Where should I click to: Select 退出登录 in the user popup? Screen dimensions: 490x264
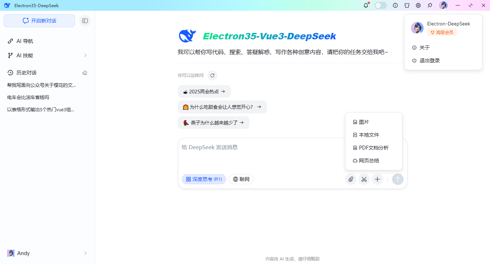[443, 60]
